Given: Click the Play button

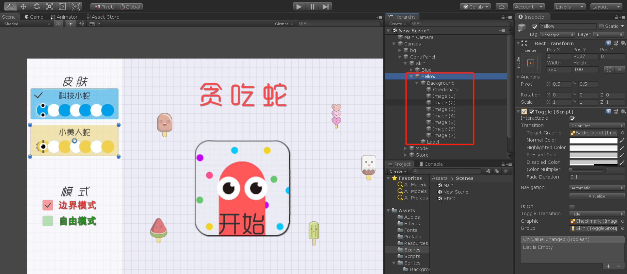Looking at the screenshot, I should [299, 7].
